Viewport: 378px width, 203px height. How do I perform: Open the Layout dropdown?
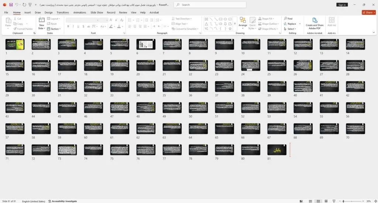[x=54, y=18]
